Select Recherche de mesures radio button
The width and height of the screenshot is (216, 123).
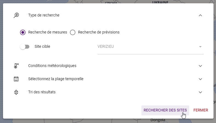(23, 32)
